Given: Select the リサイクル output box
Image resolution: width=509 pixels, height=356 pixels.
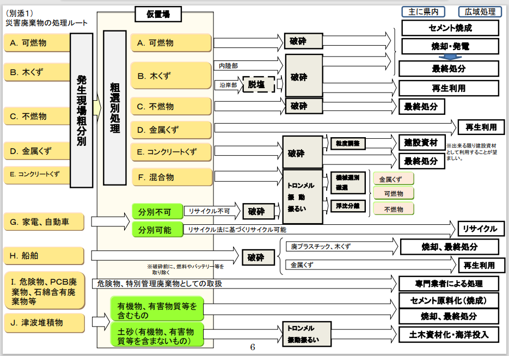Looking at the screenshot, I should 481,229.
